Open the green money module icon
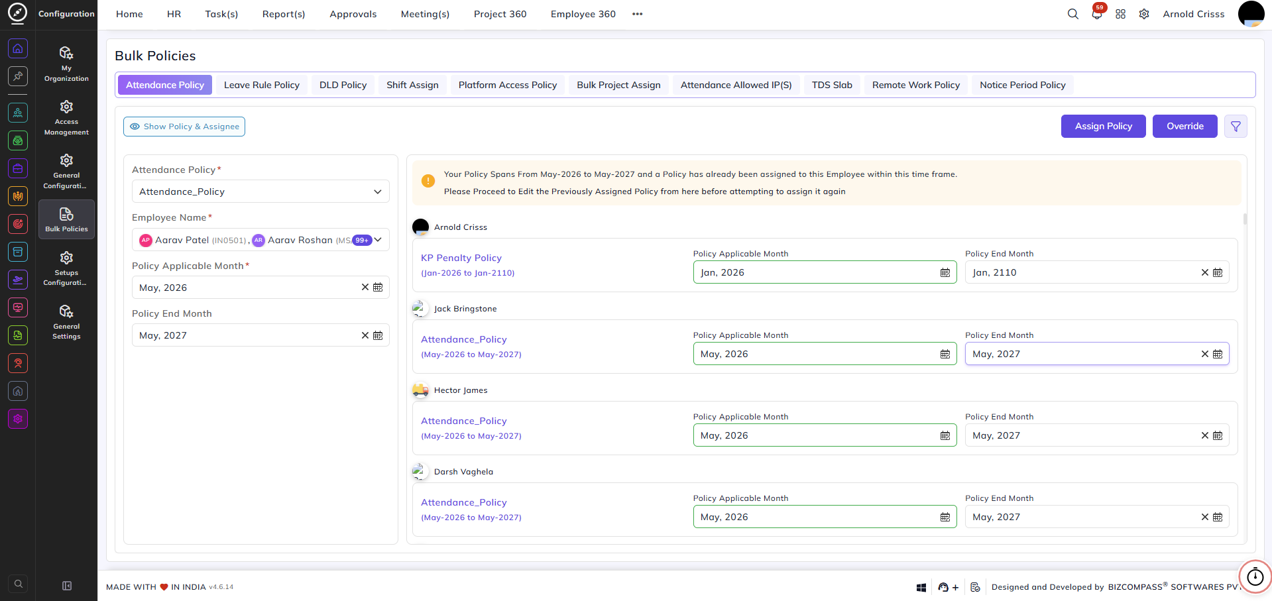Screen dimensions: 1272x601 click(x=18, y=140)
